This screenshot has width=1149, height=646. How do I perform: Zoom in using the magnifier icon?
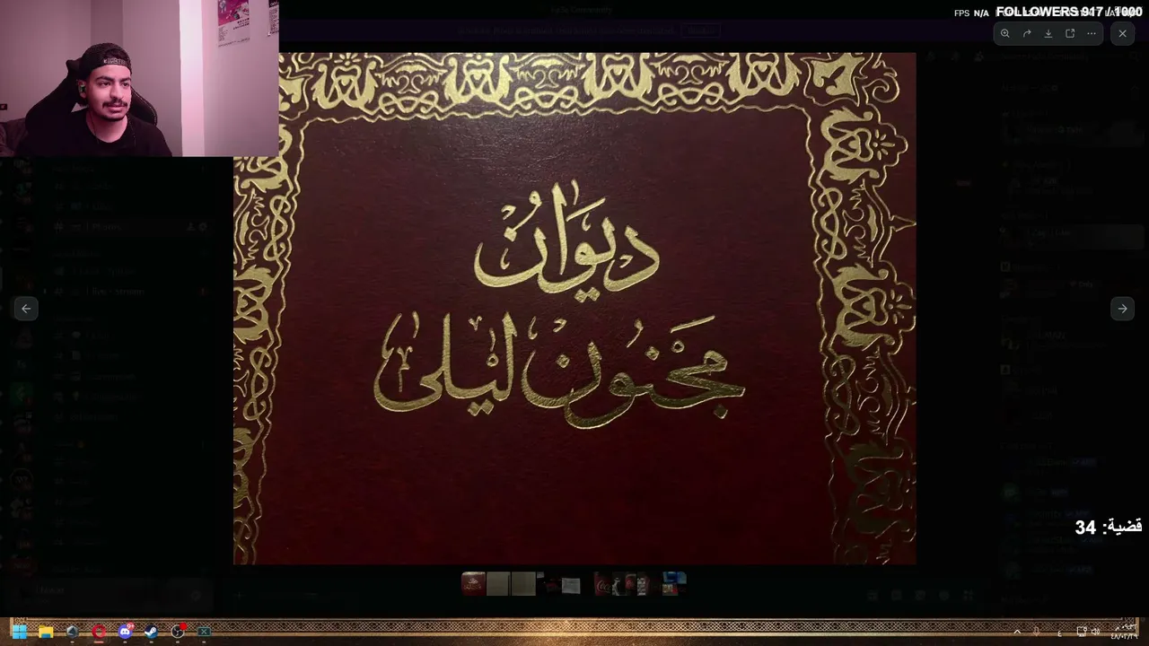1005,33
